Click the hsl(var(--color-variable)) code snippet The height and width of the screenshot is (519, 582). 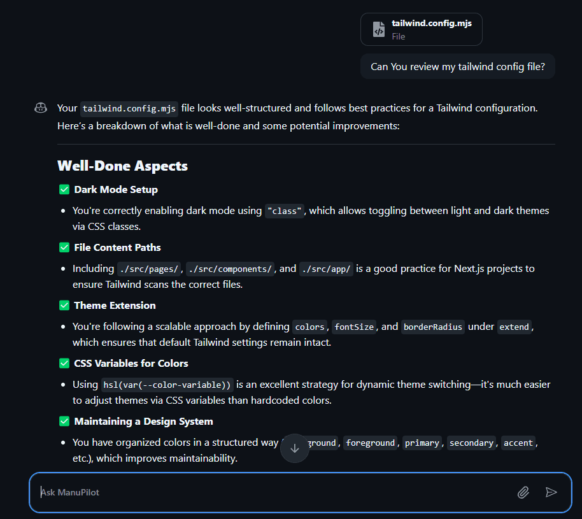[167, 385]
